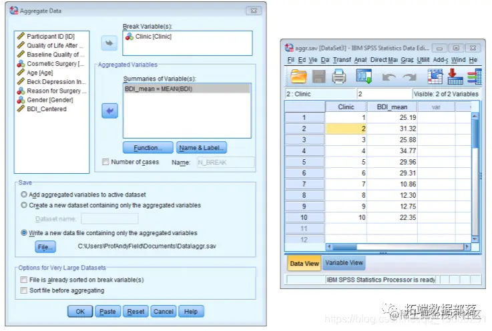Viewport: 492px width, 331px height.
Task: Open the Analyze menu
Action: (x=360, y=59)
